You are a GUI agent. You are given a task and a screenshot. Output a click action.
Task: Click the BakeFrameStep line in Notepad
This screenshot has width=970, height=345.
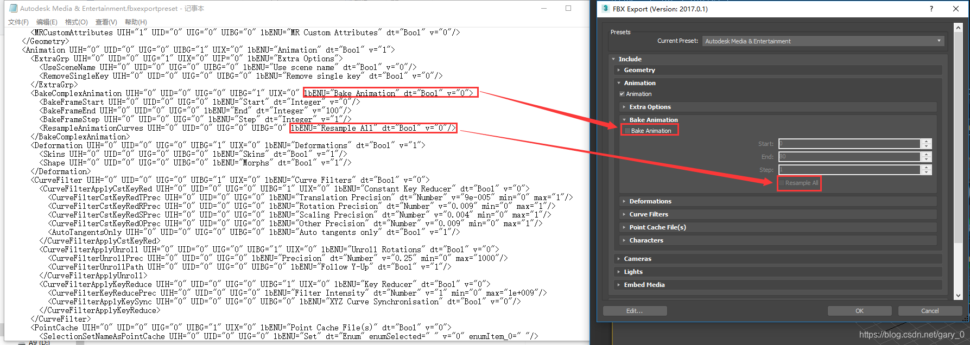[195, 119]
